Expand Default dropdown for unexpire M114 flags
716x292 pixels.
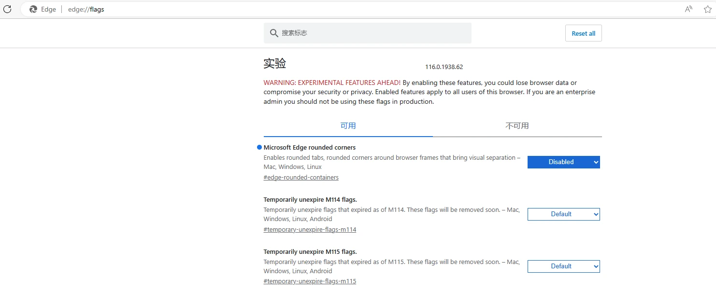pyautogui.click(x=563, y=214)
